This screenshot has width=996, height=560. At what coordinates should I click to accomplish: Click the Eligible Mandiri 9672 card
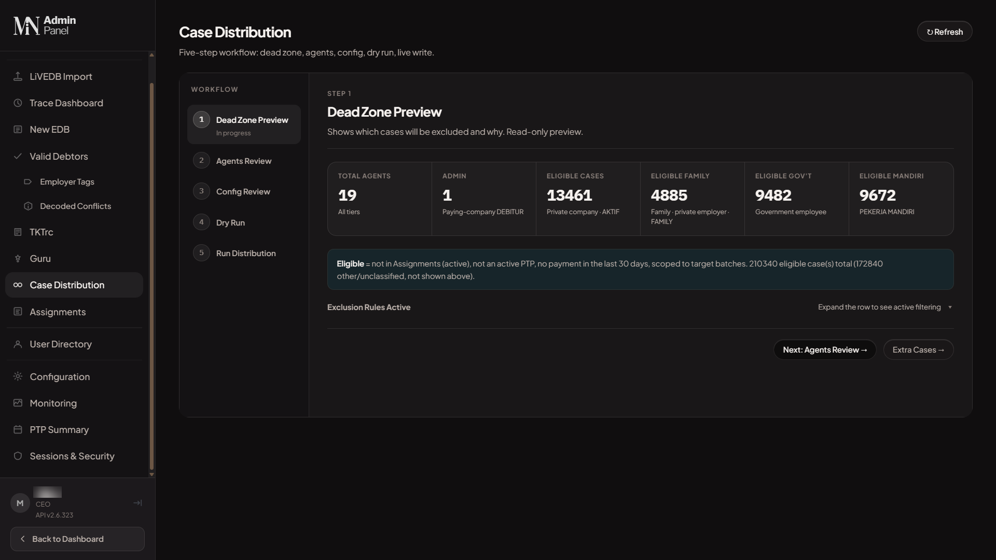(901, 199)
